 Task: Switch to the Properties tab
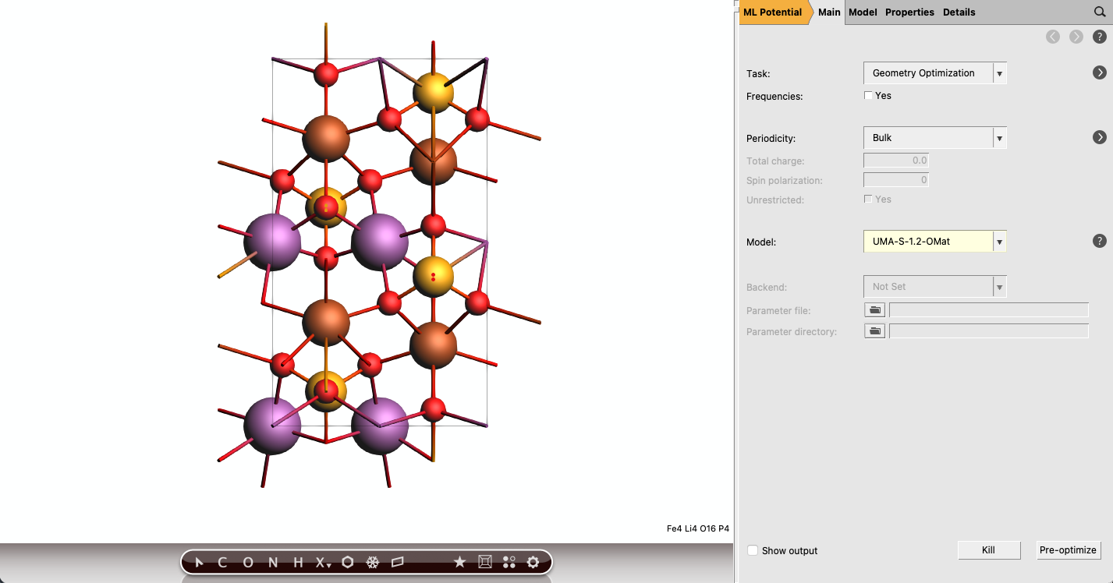coord(909,12)
